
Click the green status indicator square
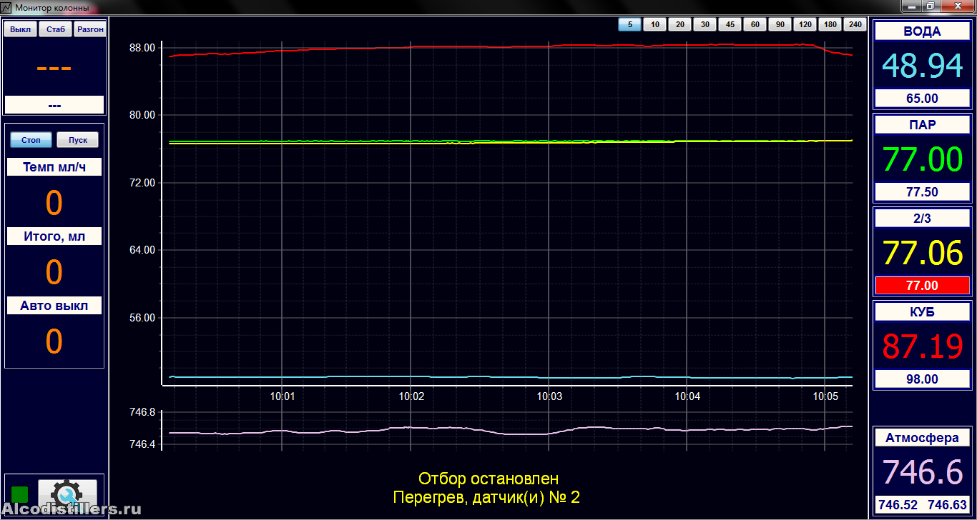pos(20,494)
